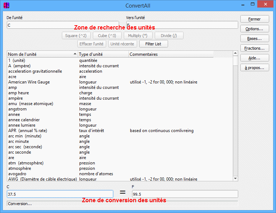Minimize the ConvertAll window
The width and height of the screenshot is (276, 213).
pos(243,5)
